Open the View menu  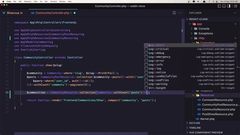click(36, 1)
